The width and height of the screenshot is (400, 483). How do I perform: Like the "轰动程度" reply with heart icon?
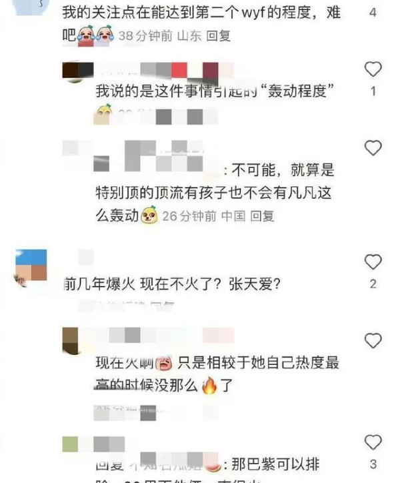tap(373, 69)
